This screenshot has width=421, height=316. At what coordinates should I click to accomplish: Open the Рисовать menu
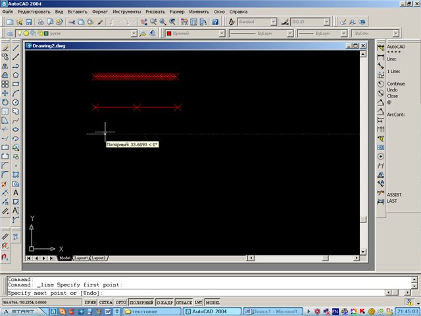pos(155,12)
